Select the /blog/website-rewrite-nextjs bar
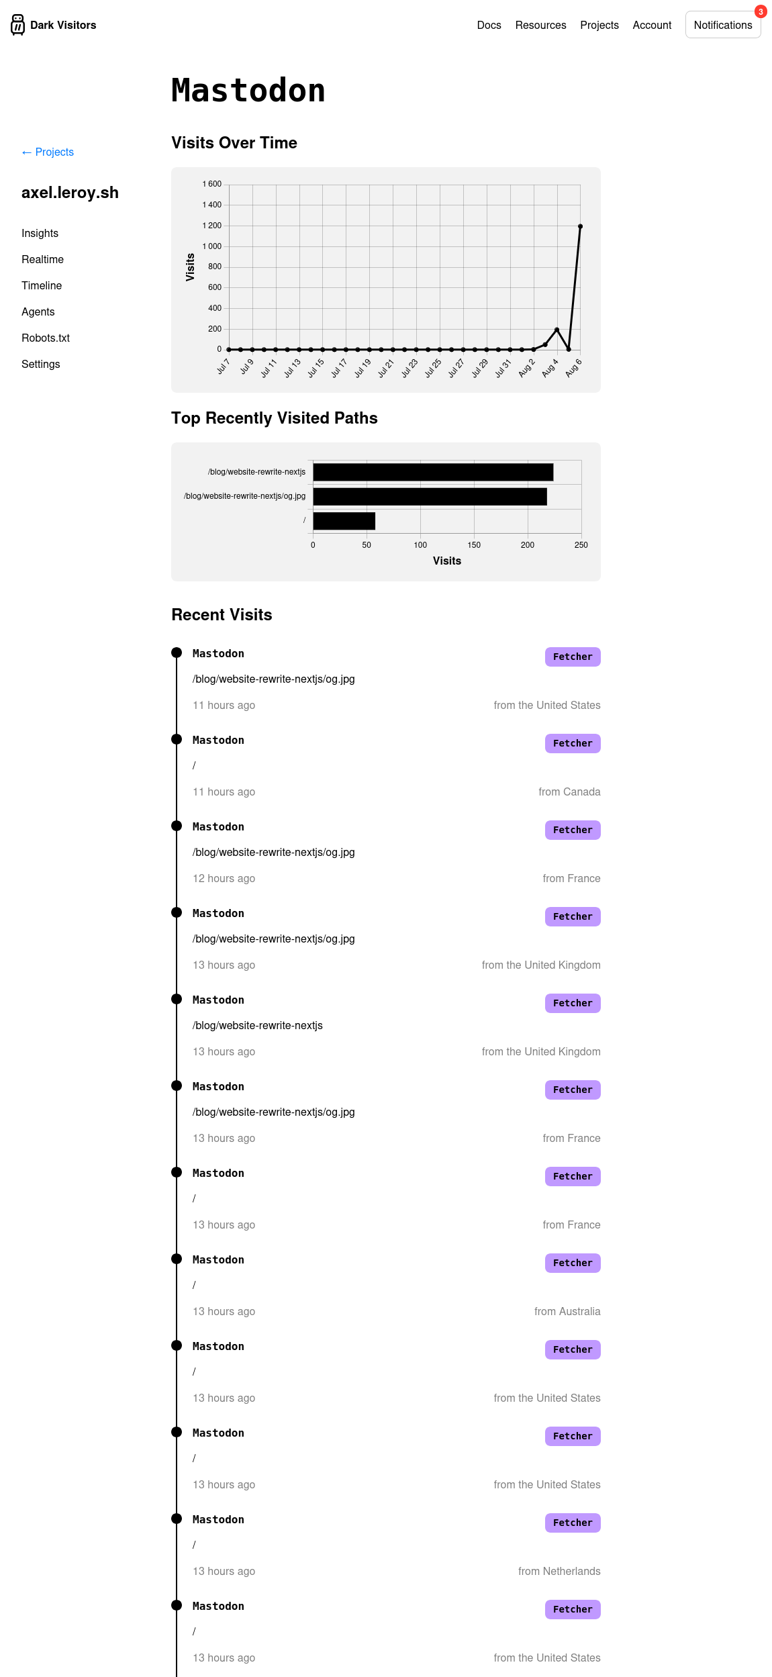 (x=433, y=472)
